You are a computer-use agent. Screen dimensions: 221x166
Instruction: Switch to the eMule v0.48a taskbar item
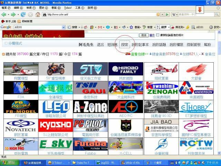[131, 163]
